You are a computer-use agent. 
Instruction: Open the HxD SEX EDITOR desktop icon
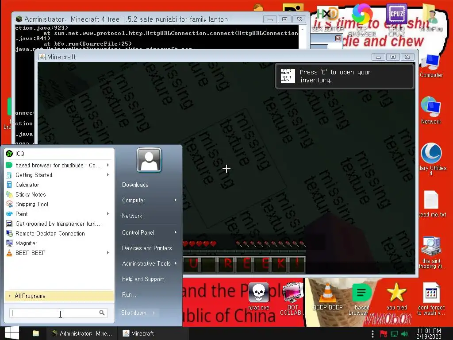tap(328, 19)
